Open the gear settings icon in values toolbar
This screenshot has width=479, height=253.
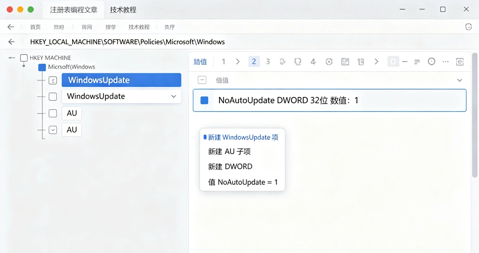[x=329, y=61]
